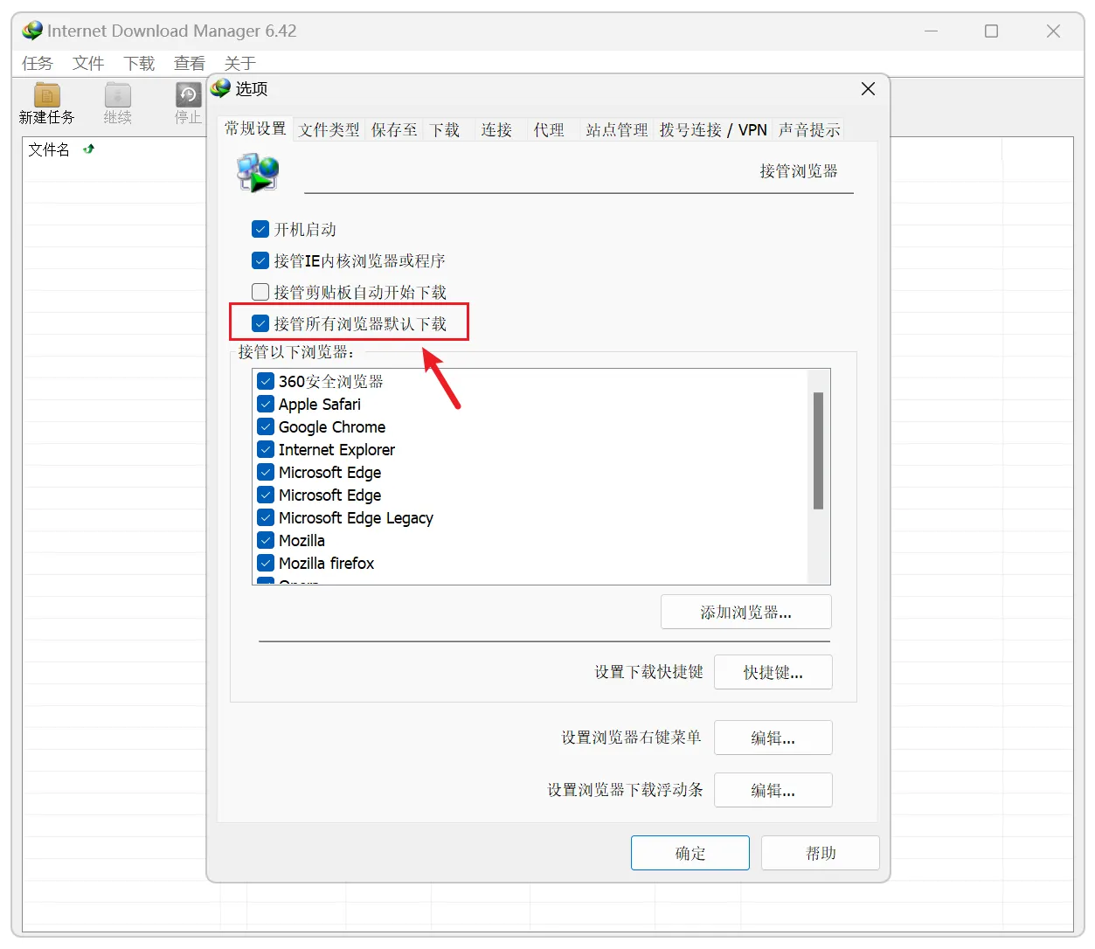This screenshot has width=1095, height=949.
Task: Uncheck 接管所有浏览器默认下载
Action: 260,323
